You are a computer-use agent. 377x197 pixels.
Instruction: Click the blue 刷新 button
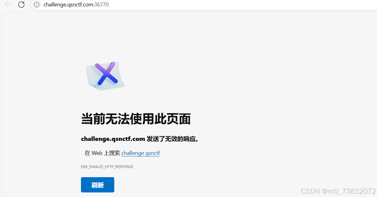click(x=97, y=185)
